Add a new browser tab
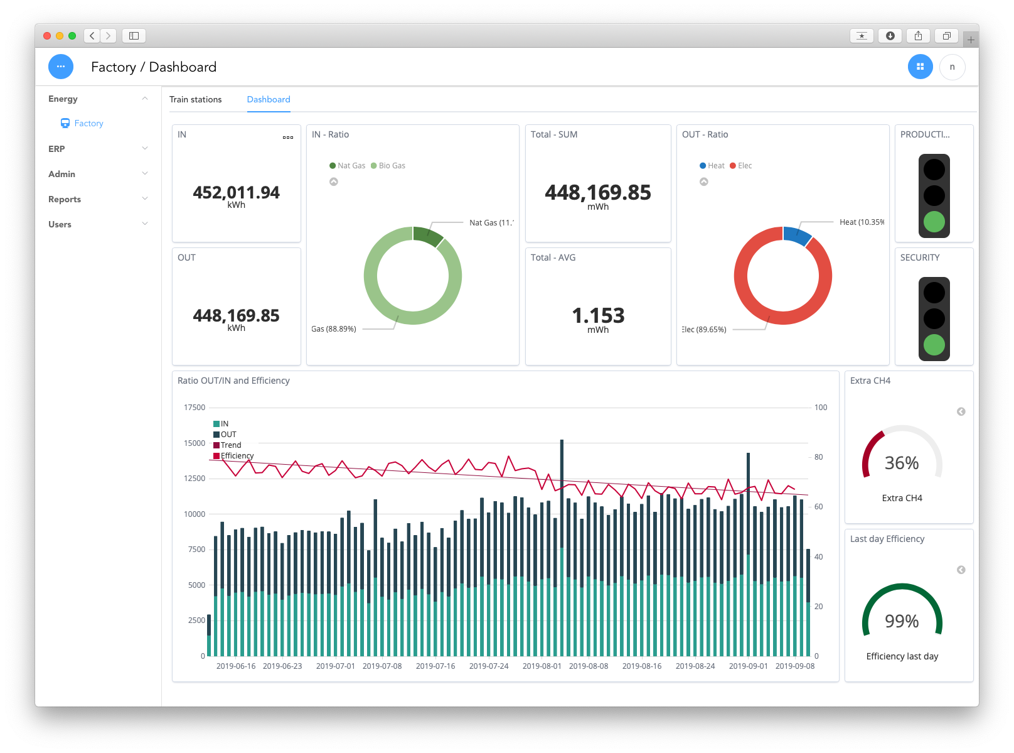1014x753 pixels. tap(971, 40)
